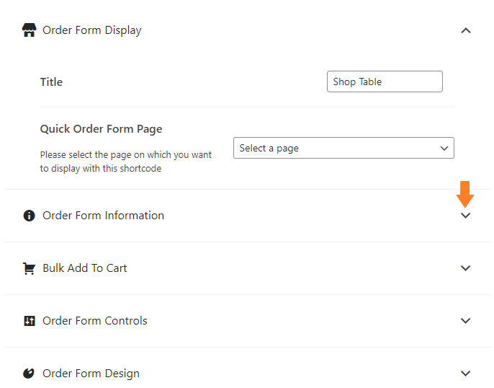
Task: Expand the Order Form Controls chevron
Action: click(x=465, y=321)
